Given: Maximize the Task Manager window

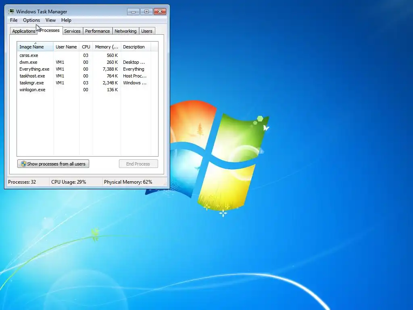Looking at the screenshot, I should [146, 12].
